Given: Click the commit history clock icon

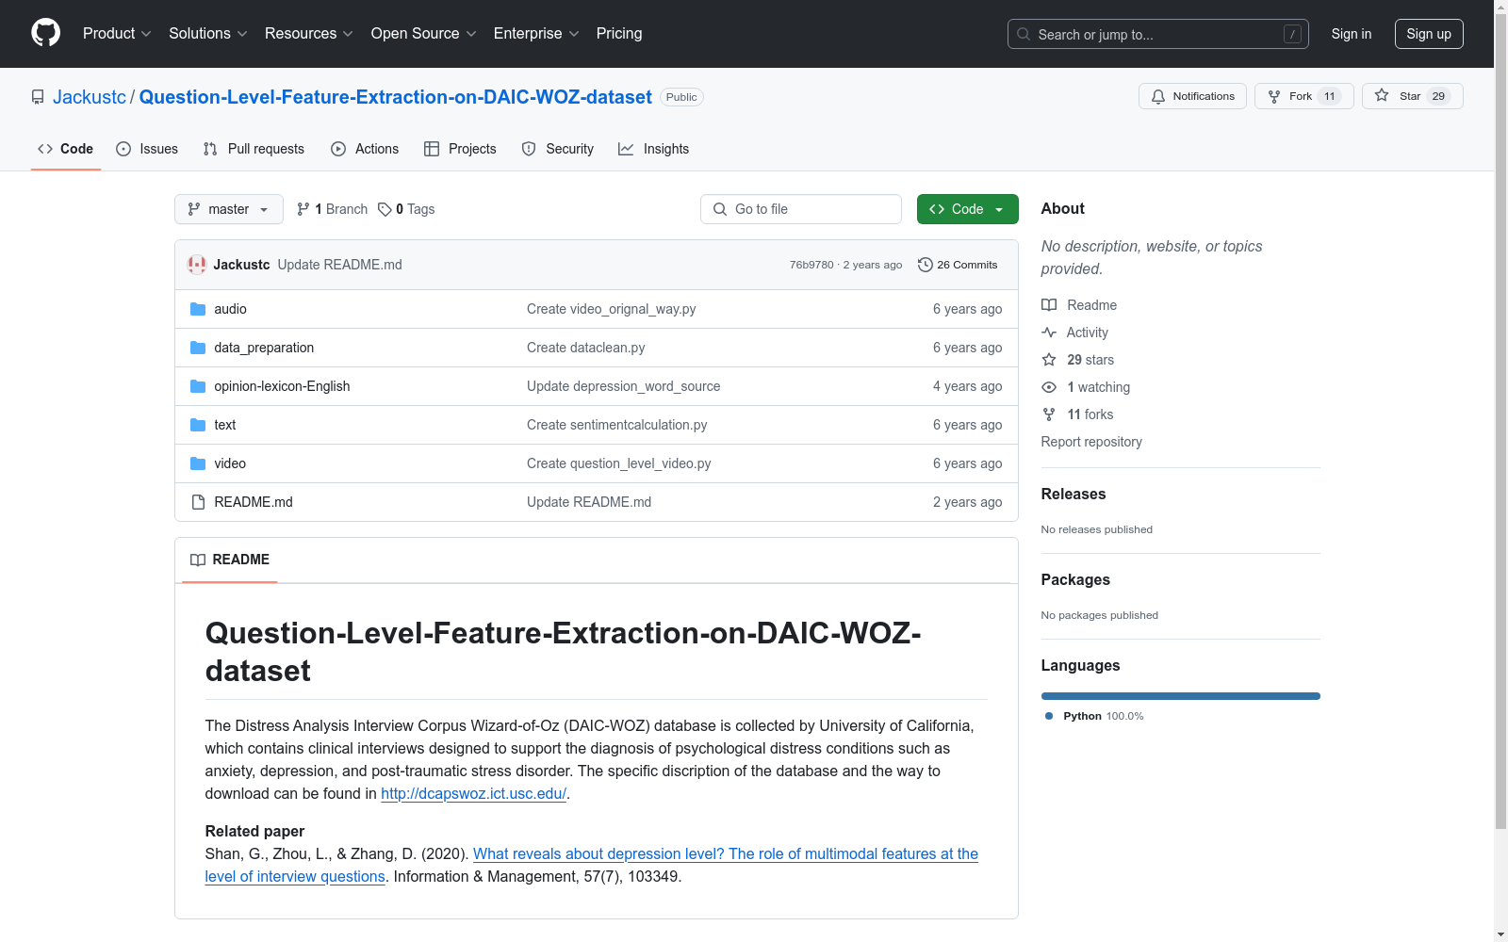Looking at the screenshot, I should pyautogui.click(x=925, y=265).
